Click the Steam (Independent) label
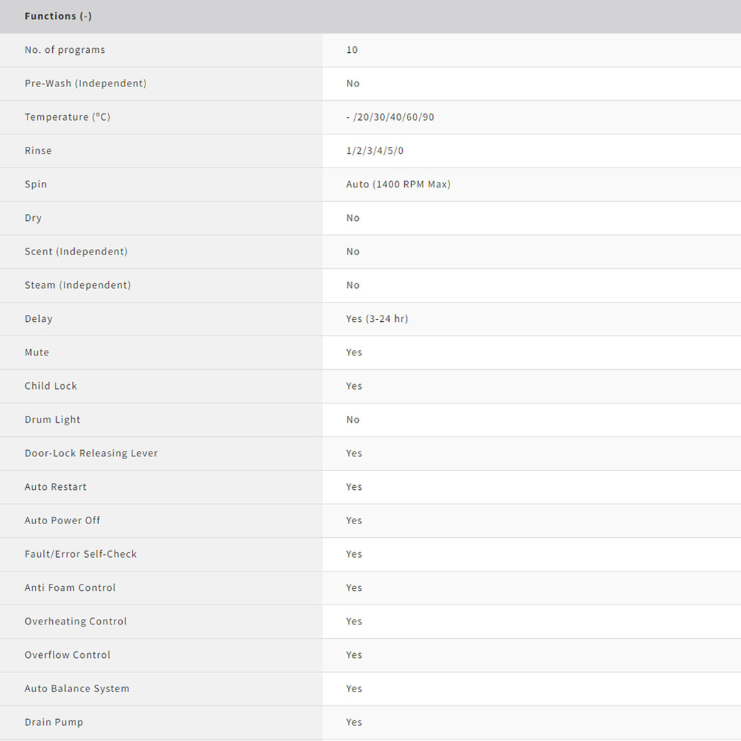The image size is (741, 741). pos(78,285)
